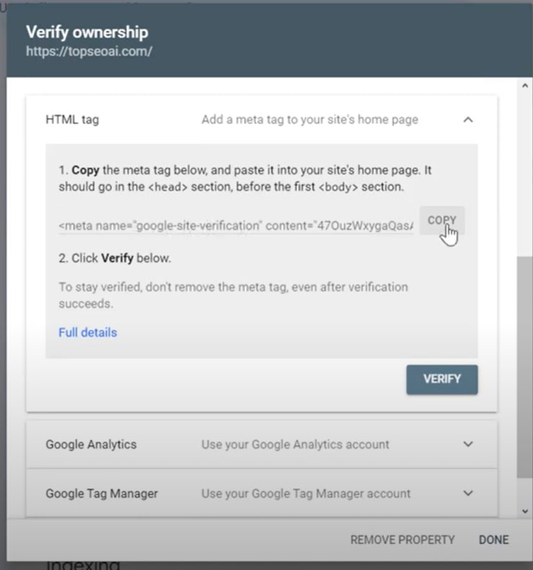Viewport: 533px width, 570px height.
Task: Click 'Add a meta tag' description text
Action: coord(310,120)
